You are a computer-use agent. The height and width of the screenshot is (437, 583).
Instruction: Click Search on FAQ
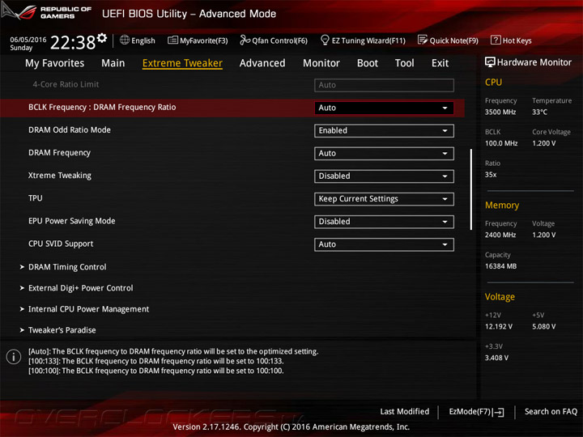[x=551, y=412]
